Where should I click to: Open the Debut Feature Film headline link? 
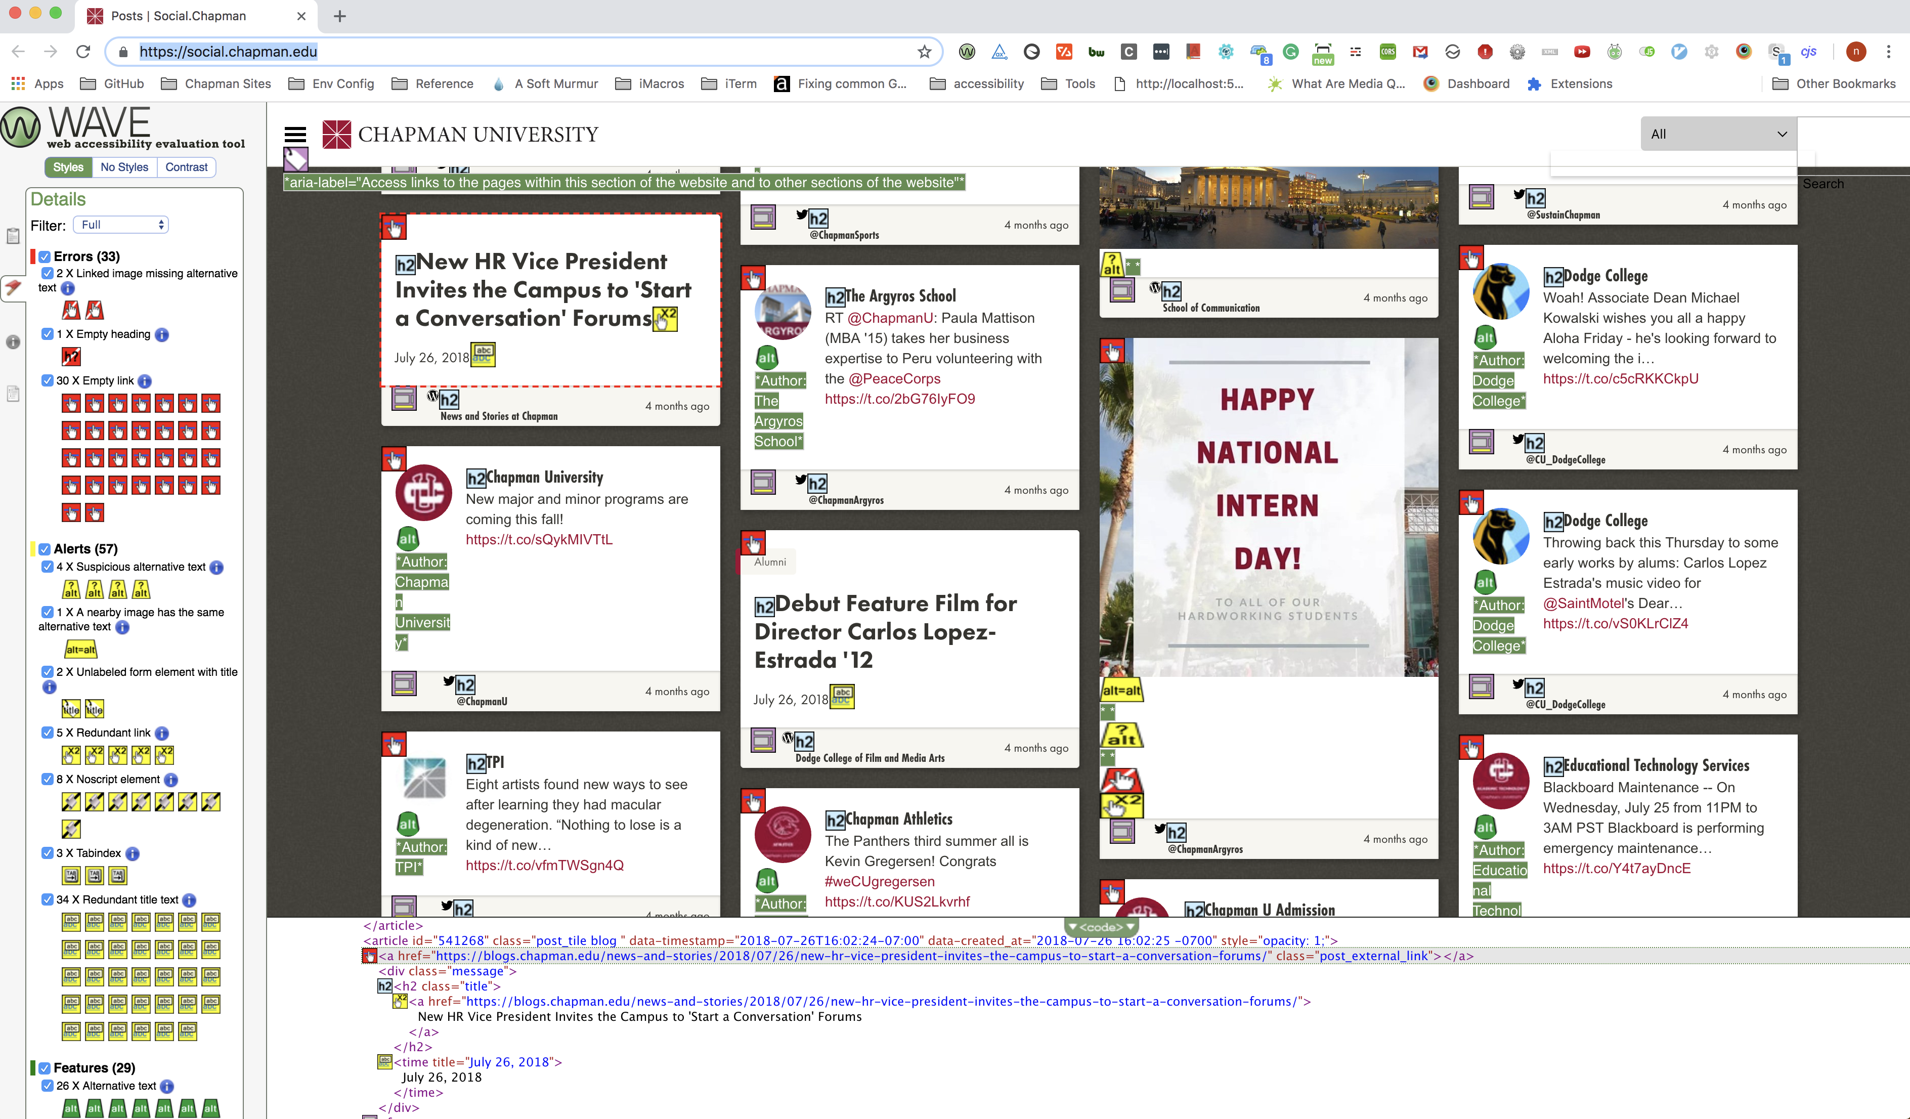tap(885, 631)
